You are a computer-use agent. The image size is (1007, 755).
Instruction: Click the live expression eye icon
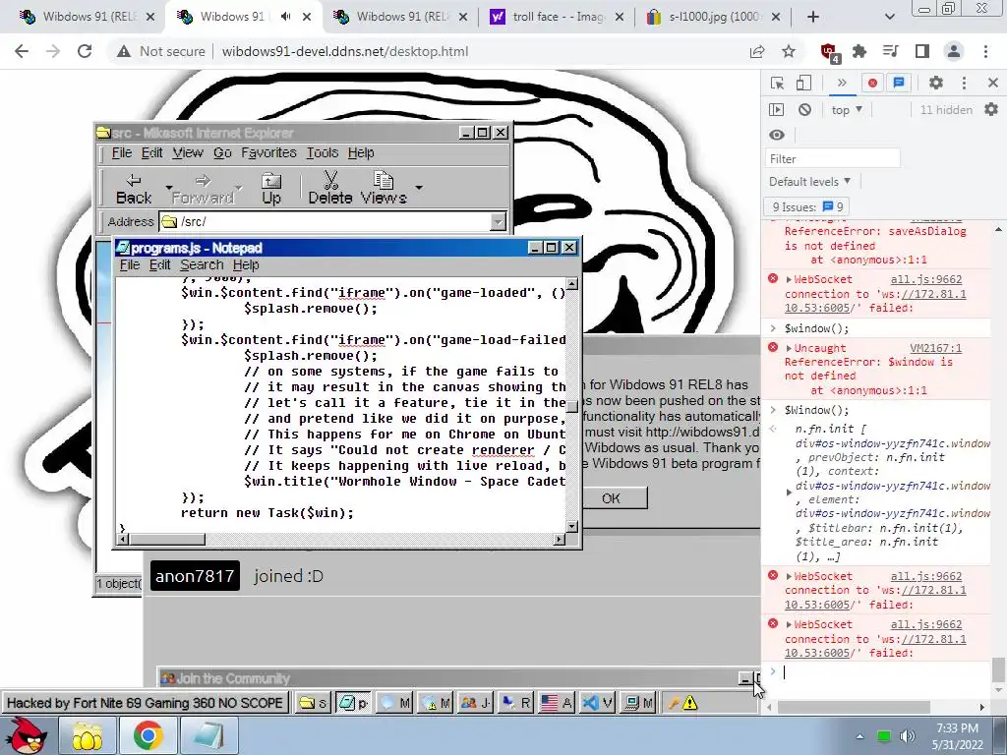click(777, 135)
